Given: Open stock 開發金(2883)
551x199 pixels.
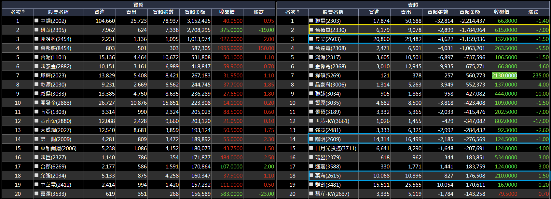Looking at the screenshot, I should [56, 103].
